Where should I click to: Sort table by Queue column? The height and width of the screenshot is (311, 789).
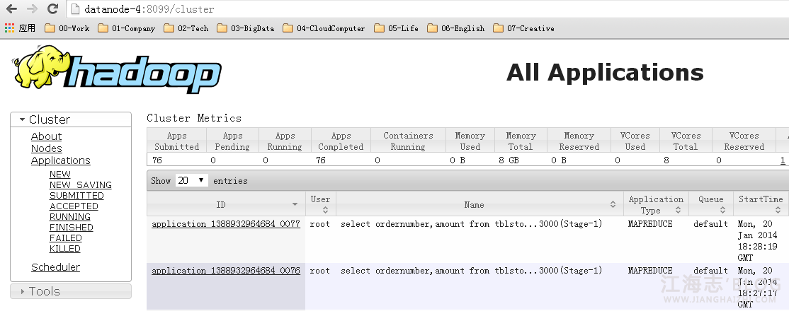710,204
